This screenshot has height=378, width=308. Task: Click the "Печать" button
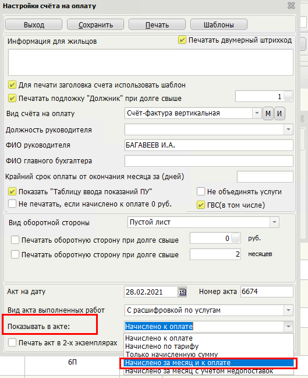157,25
